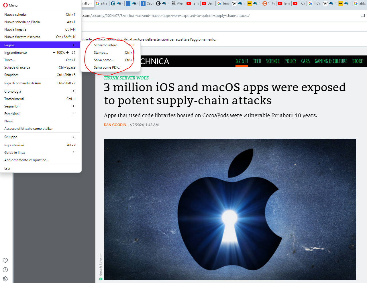The width and height of the screenshot is (367, 283).
Task: Select Schermo intero in the submenu
Action: [111, 45]
